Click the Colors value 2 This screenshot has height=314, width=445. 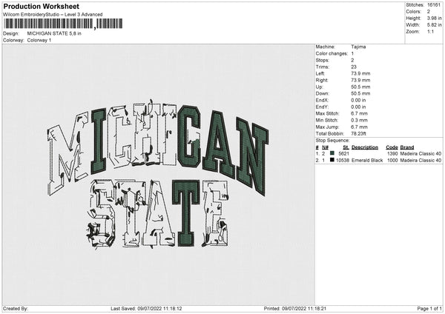pos(429,12)
